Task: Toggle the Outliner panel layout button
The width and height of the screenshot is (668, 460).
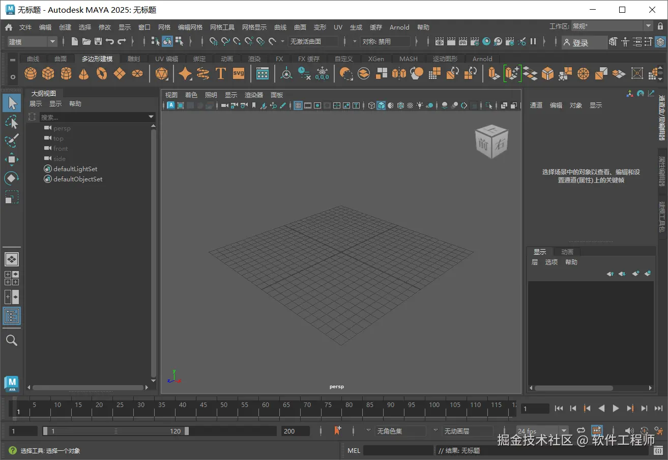Action: [11, 316]
